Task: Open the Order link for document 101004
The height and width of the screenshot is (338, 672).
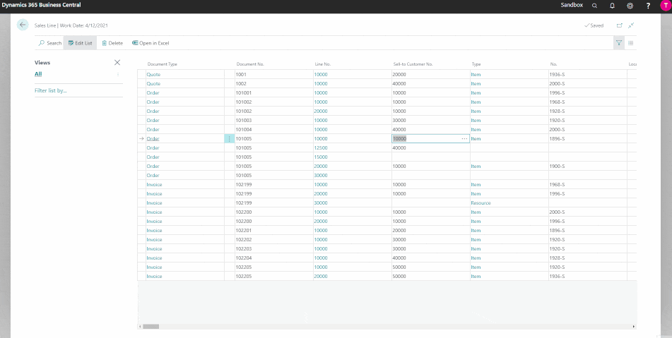Action: pos(153,130)
